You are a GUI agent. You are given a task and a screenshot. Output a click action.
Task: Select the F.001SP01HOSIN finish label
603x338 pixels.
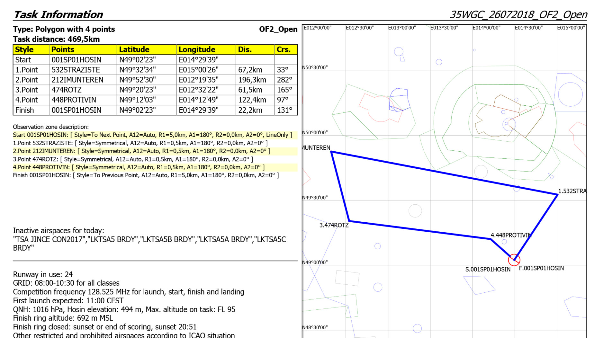pyautogui.click(x=541, y=268)
